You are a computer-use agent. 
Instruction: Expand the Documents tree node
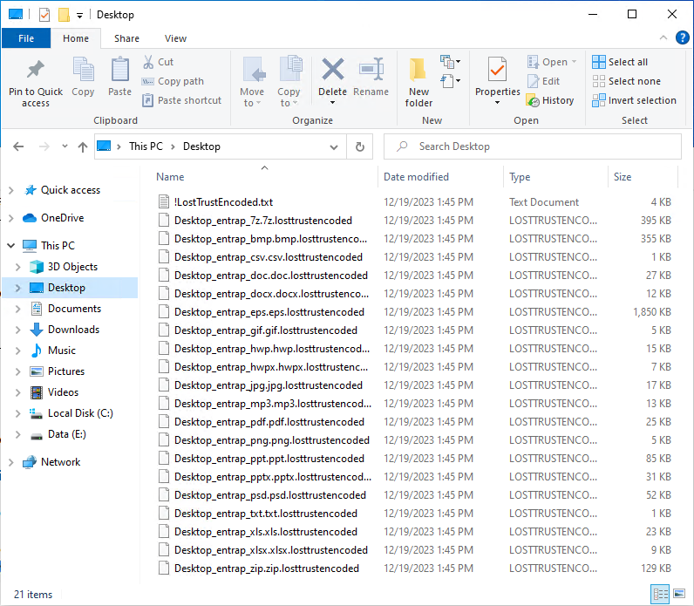tap(17, 309)
